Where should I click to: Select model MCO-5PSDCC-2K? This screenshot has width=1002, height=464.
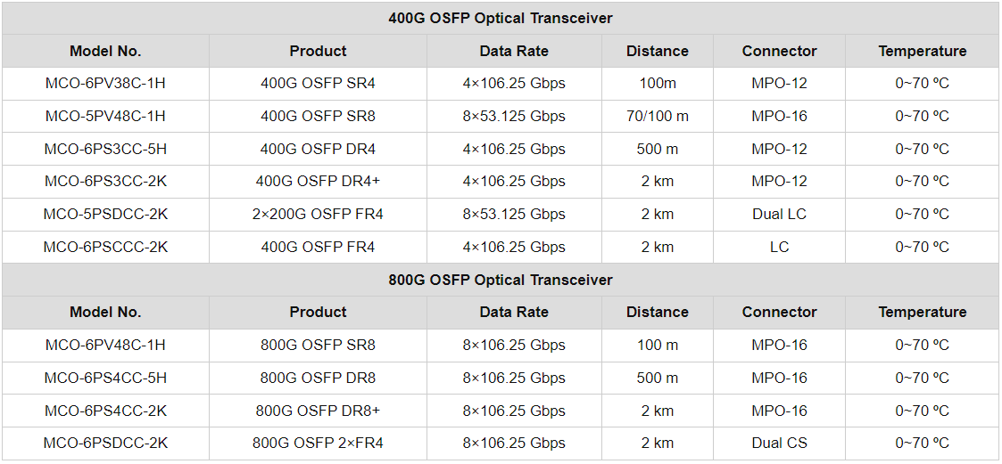tap(105, 214)
